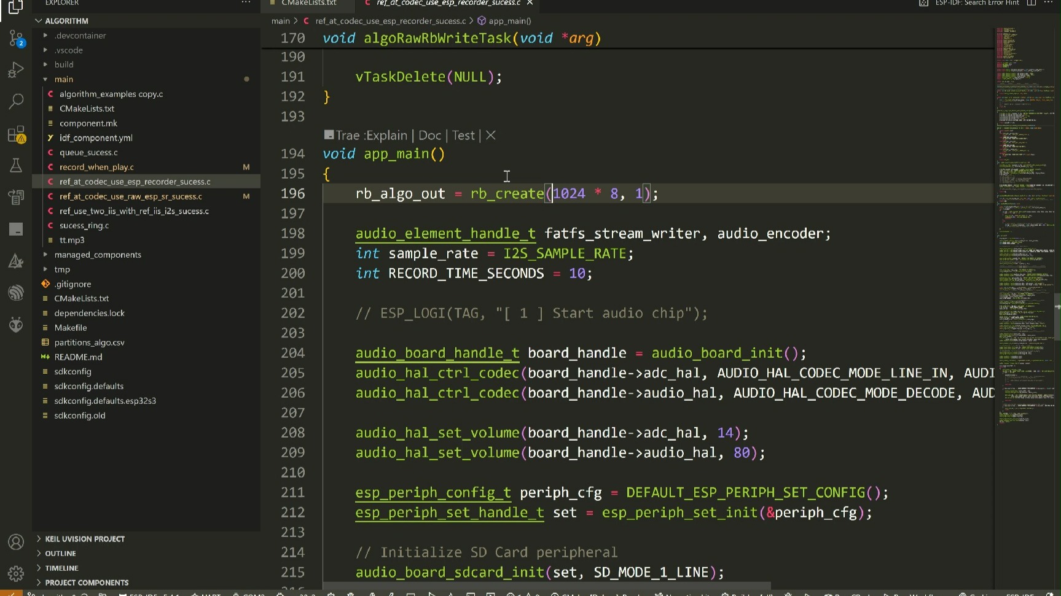The height and width of the screenshot is (596, 1061).
Task: Open the editor more actions ellipsis menu
Action: tap(1049, 3)
